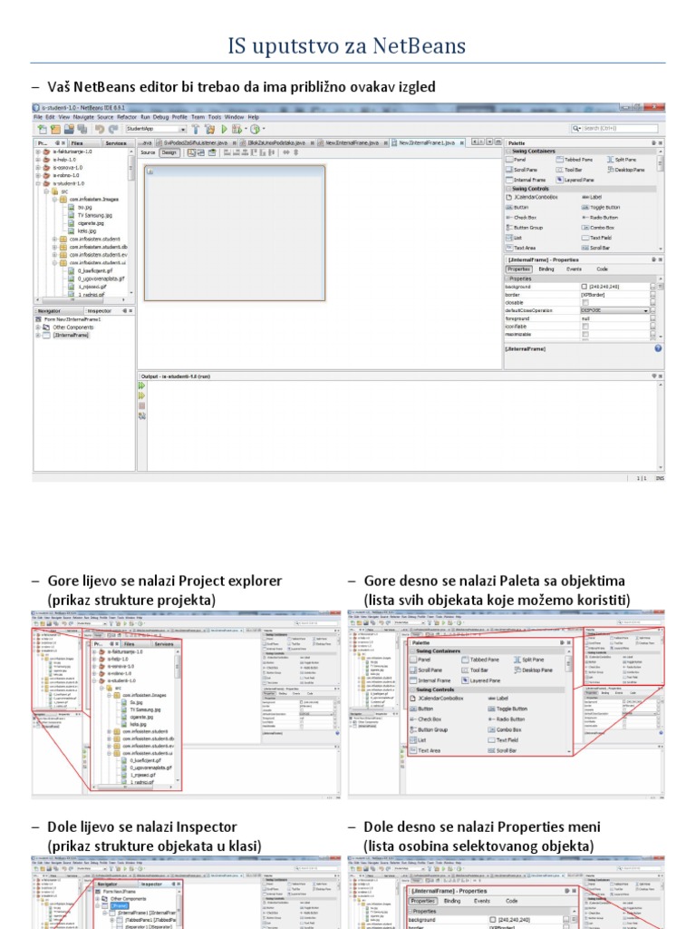Click Code button in main Properties panel

point(602,269)
